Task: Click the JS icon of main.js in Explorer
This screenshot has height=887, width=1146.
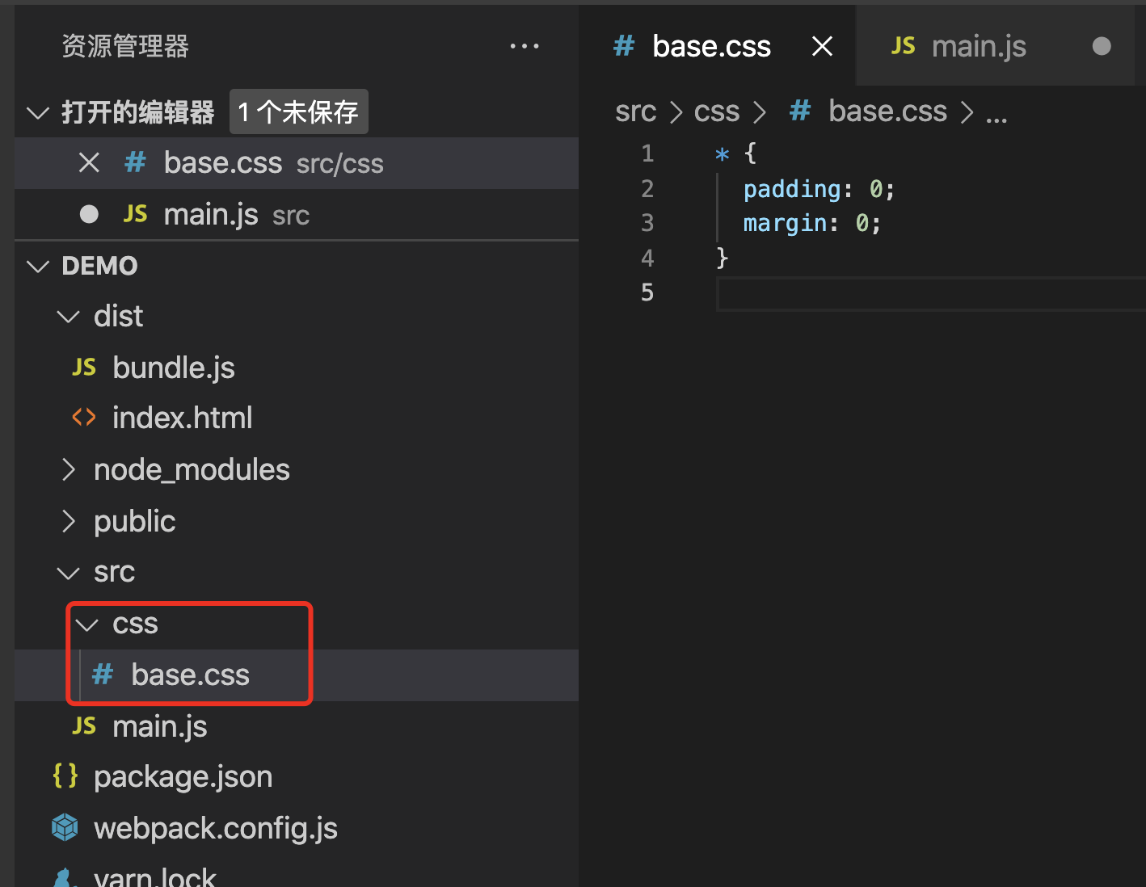Action: click(83, 725)
